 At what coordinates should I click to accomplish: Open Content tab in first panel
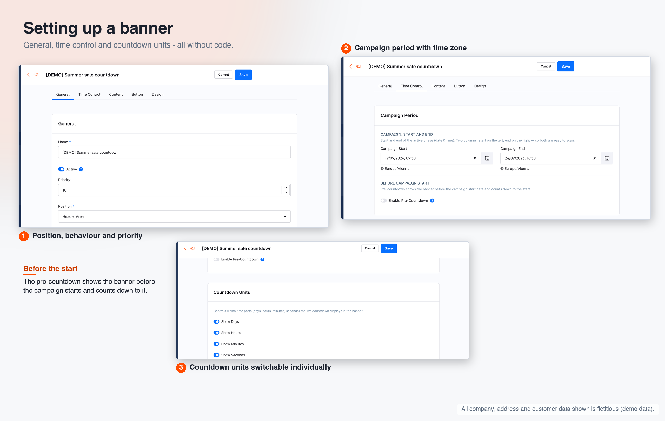(x=116, y=94)
